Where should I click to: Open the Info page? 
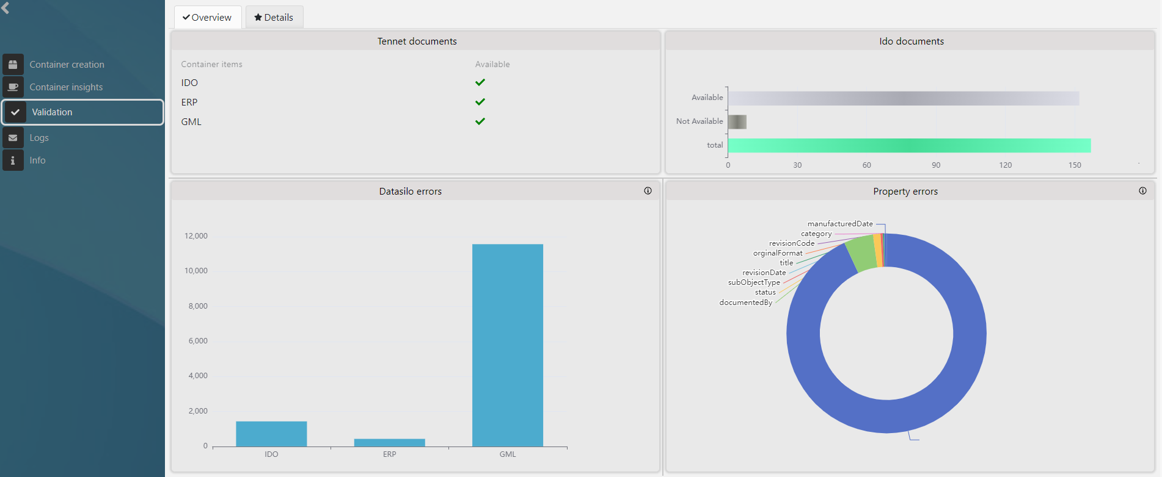(37, 160)
